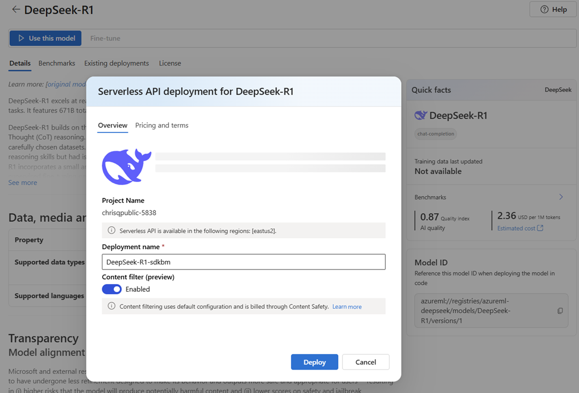Click the 'azureml://registries/azureml-deepseek' model ID text
579x393 pixels.
[x=465, y=311]
